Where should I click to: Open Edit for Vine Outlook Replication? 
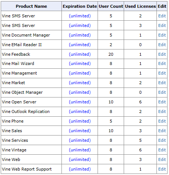(x=162, y=111)
